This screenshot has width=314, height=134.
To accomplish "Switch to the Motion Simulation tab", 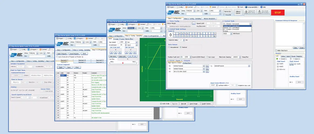I will click(x=210, y=19).
